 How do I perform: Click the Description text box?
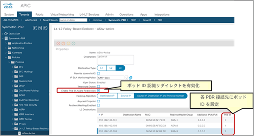click(x=115, y=60)
